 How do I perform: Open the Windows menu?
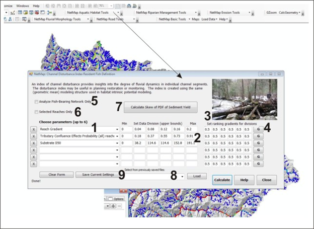pyautogui.click(x=23, y=6)
